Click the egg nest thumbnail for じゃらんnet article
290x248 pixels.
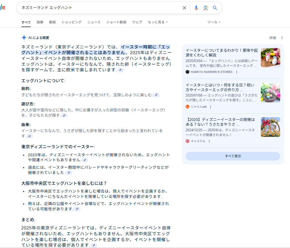pyautogui.click(x=270, y=93)
